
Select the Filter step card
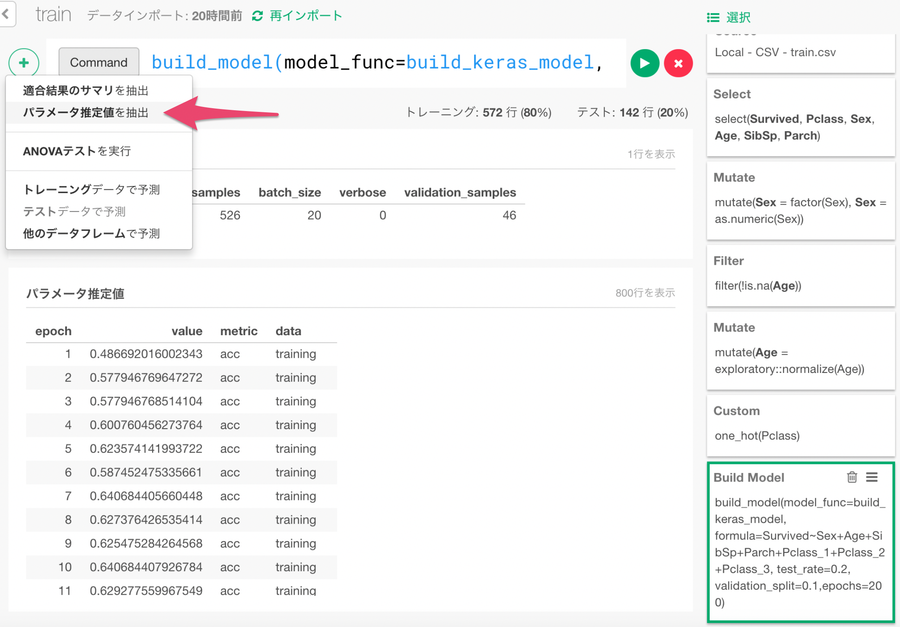click(800, 275)
